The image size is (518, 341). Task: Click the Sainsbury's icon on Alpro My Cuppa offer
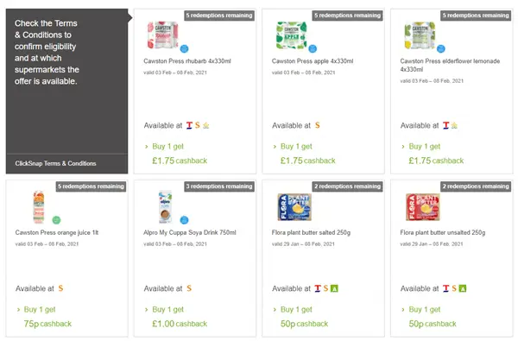(189, 288)
